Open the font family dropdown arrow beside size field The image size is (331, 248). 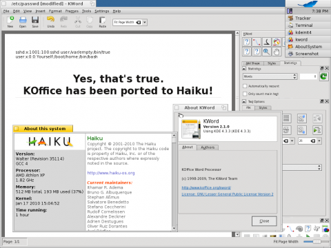pyautogui.click(x=292, y=141)
